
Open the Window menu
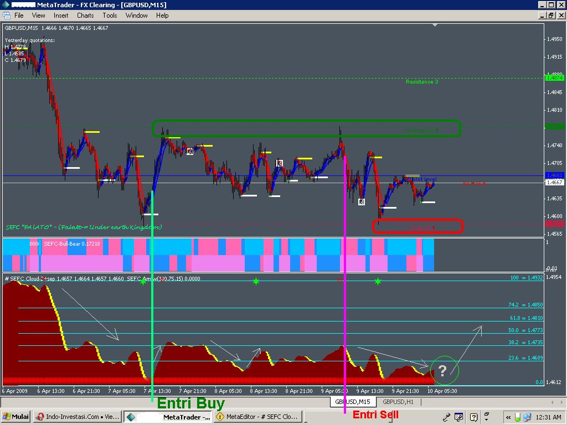[136, 15]
